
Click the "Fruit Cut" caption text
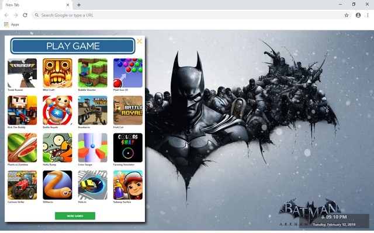[118, 127]
